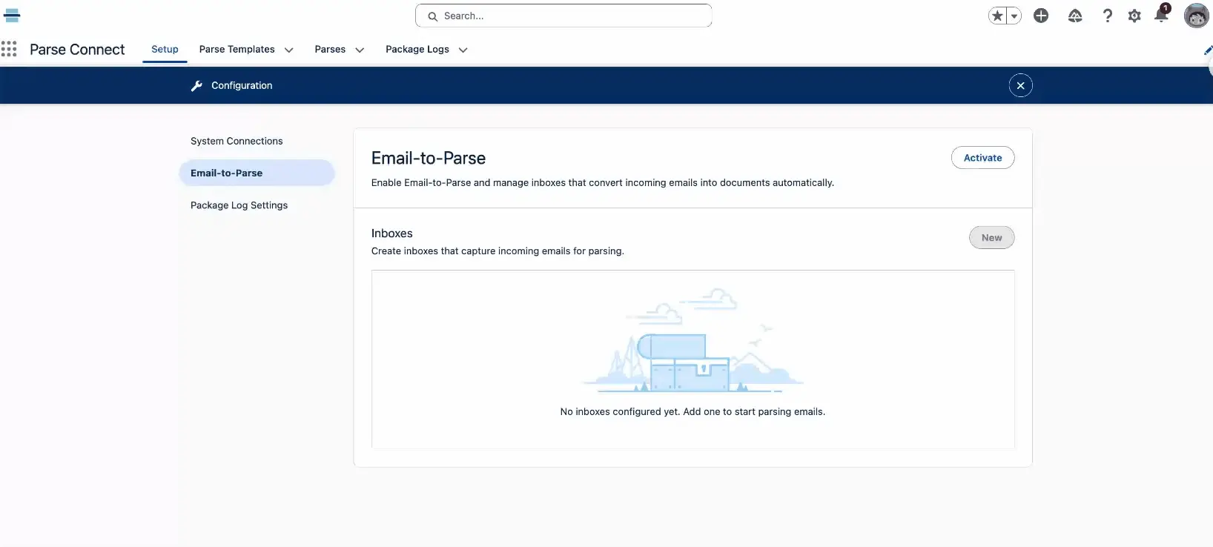Activate Email-to-Parse
The height and width of the screenshot is (547, 1213).
coord(982,158)
